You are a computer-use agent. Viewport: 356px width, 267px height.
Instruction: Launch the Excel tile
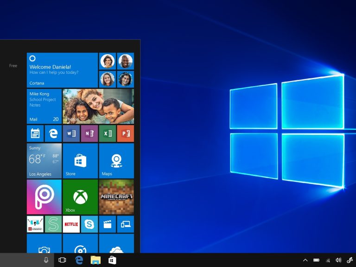[108, 133]
